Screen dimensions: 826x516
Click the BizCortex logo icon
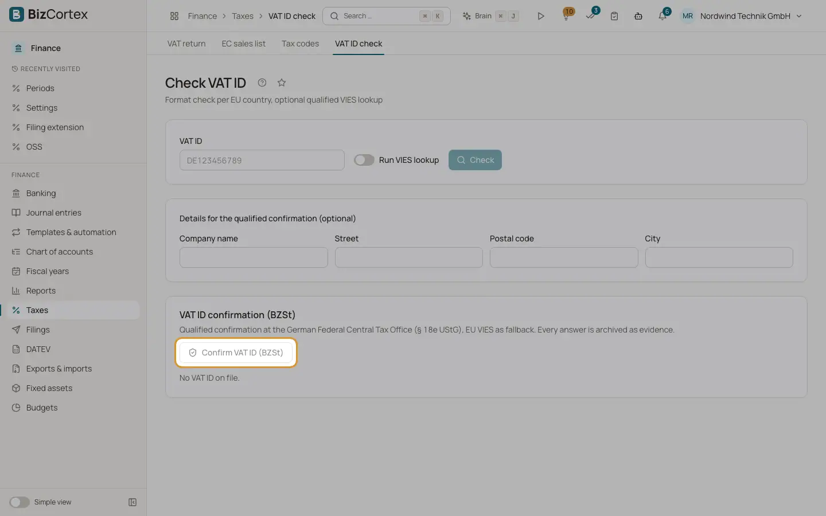point(17,14)
